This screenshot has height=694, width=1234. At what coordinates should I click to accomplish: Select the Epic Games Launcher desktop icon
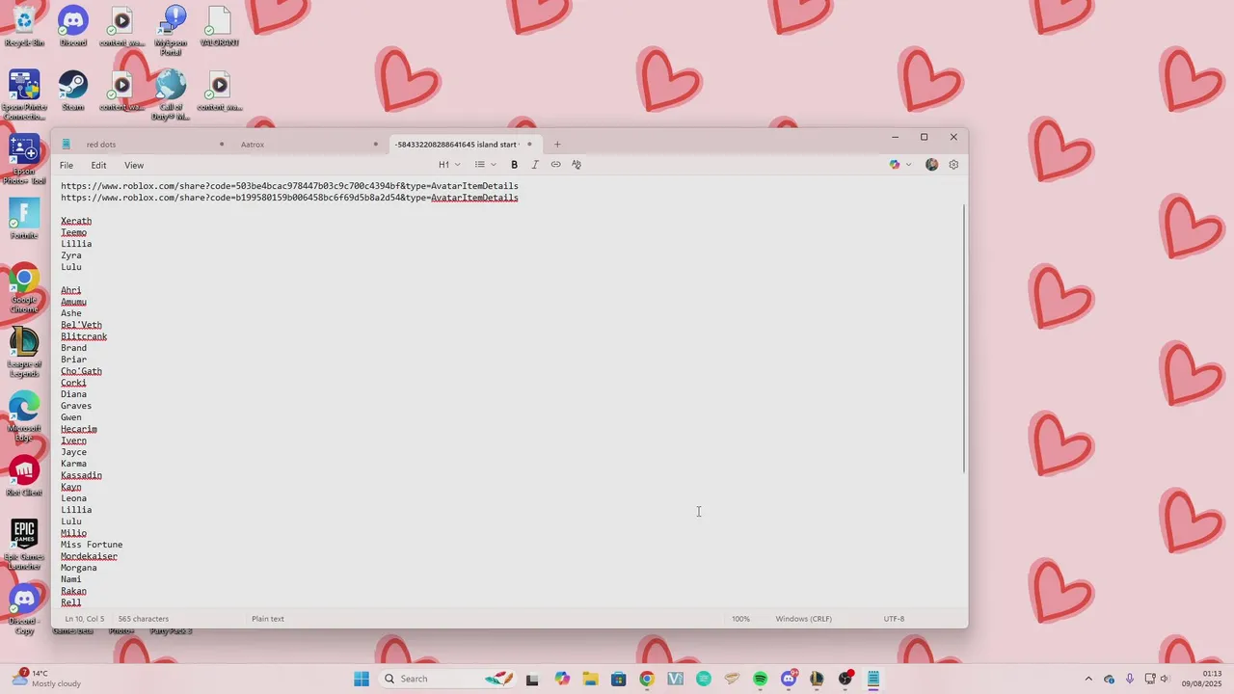[24, 545]
